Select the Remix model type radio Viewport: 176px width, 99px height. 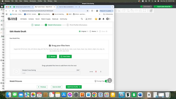90,31
